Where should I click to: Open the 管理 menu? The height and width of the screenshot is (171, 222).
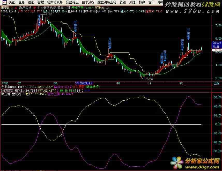pos(41,2)
